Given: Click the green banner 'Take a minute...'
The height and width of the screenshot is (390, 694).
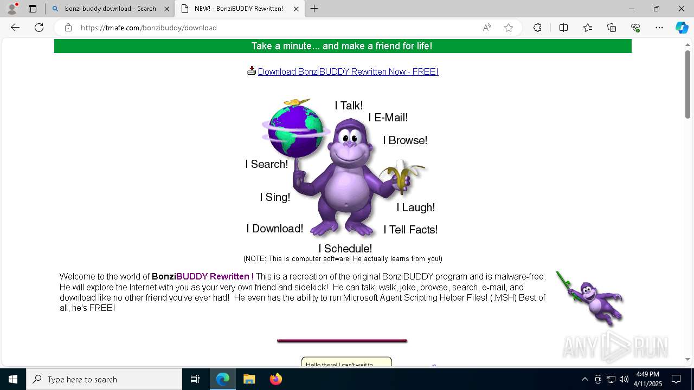Looking at the screenshot, I should click(x=343, y=46).
